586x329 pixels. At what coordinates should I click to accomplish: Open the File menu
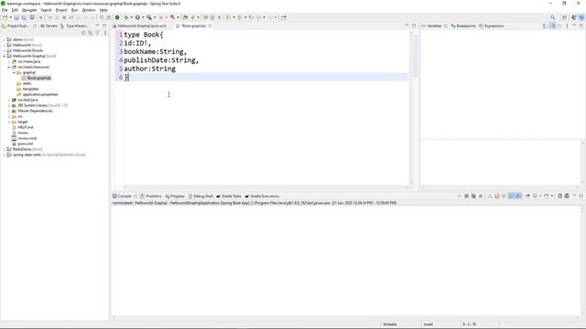click(5, 10)
